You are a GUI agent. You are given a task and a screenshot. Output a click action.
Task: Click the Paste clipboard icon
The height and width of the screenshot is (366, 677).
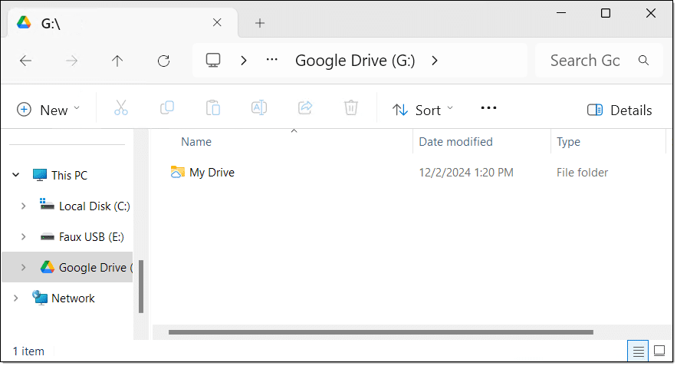212,108
